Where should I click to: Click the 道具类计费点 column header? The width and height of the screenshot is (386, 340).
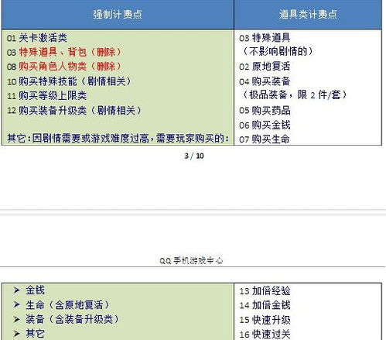[x=308, y=15]
